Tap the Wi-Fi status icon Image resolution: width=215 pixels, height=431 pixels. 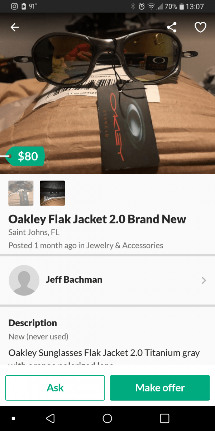pyautogui.click(x=151, y=6)
